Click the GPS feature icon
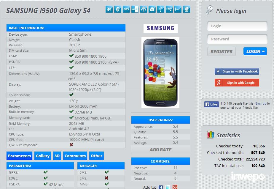This screenshot has width=274, height=189. click(x=126, y=9)
